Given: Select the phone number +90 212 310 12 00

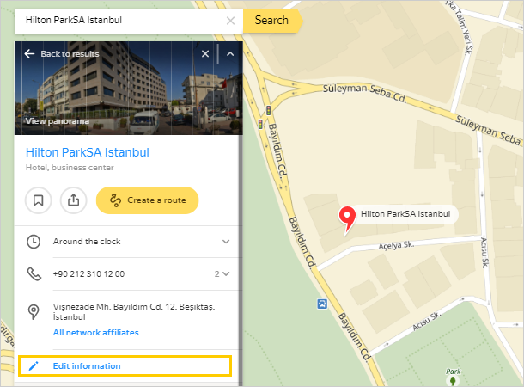Looking at the screenshot, I should 88,274.
